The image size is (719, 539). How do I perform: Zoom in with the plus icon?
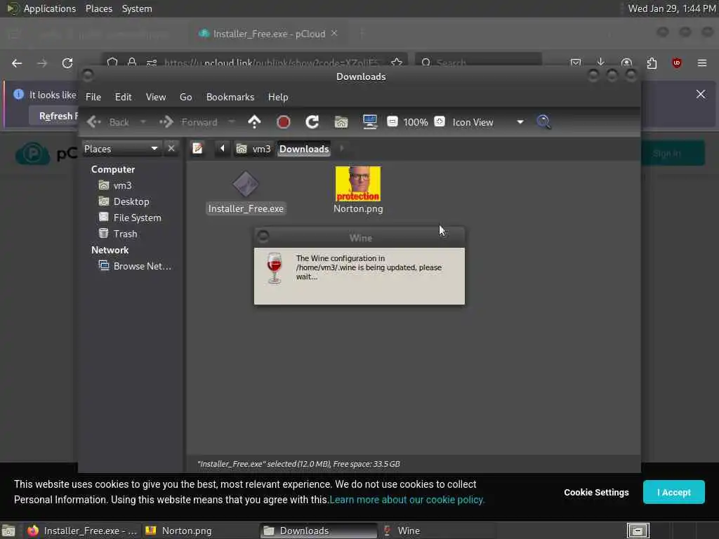[x=440, y=121]
